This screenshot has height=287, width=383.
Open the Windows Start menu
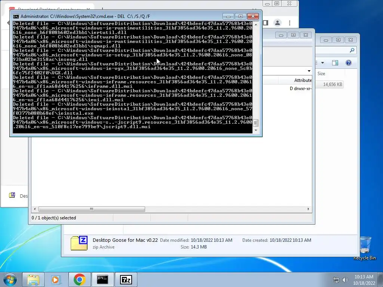click(x=10, y=280)
